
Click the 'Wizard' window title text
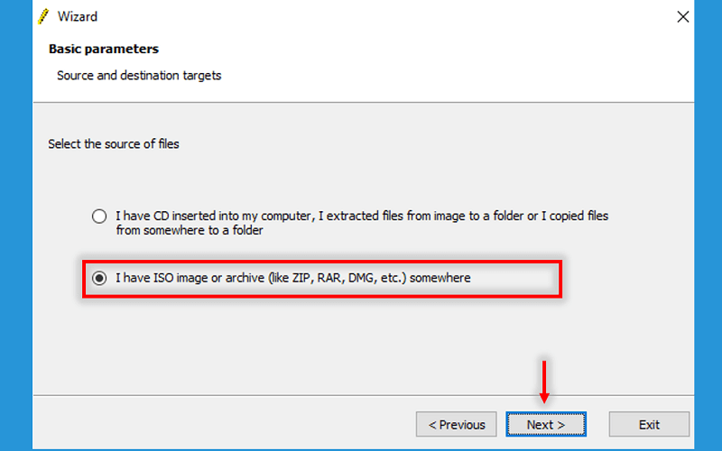78,16
